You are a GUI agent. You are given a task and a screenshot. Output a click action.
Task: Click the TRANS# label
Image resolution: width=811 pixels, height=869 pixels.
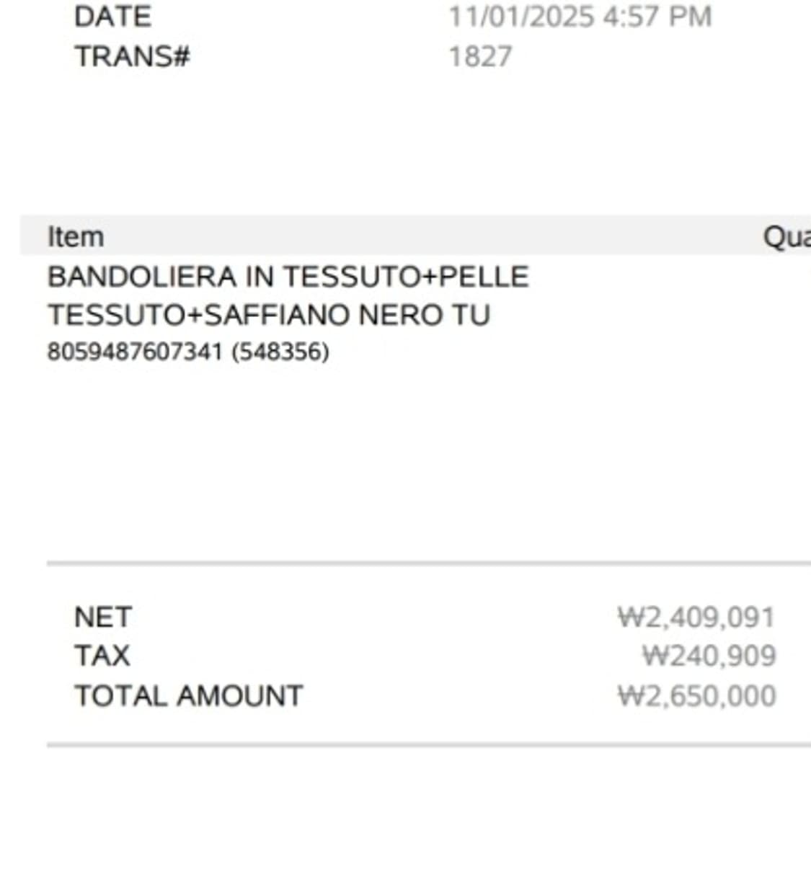pyautogui.click(x=132, y=56)
